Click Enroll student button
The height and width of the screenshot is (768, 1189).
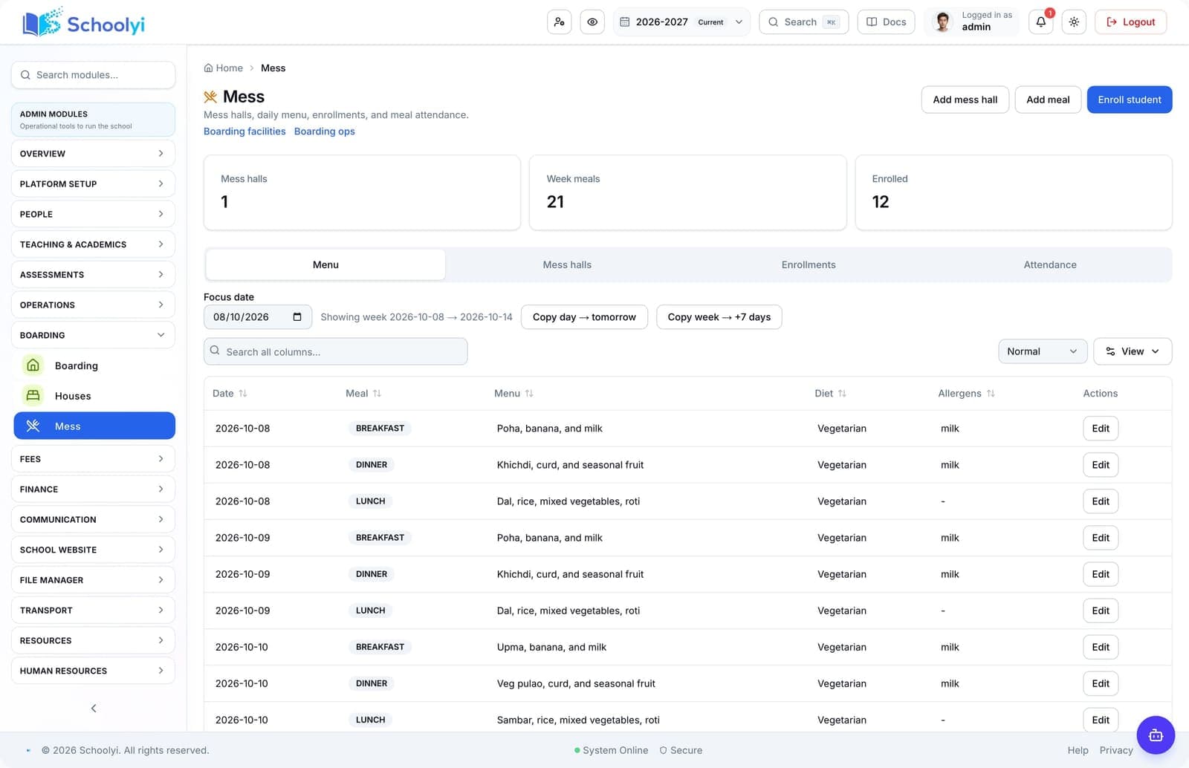pos(1130,100)
